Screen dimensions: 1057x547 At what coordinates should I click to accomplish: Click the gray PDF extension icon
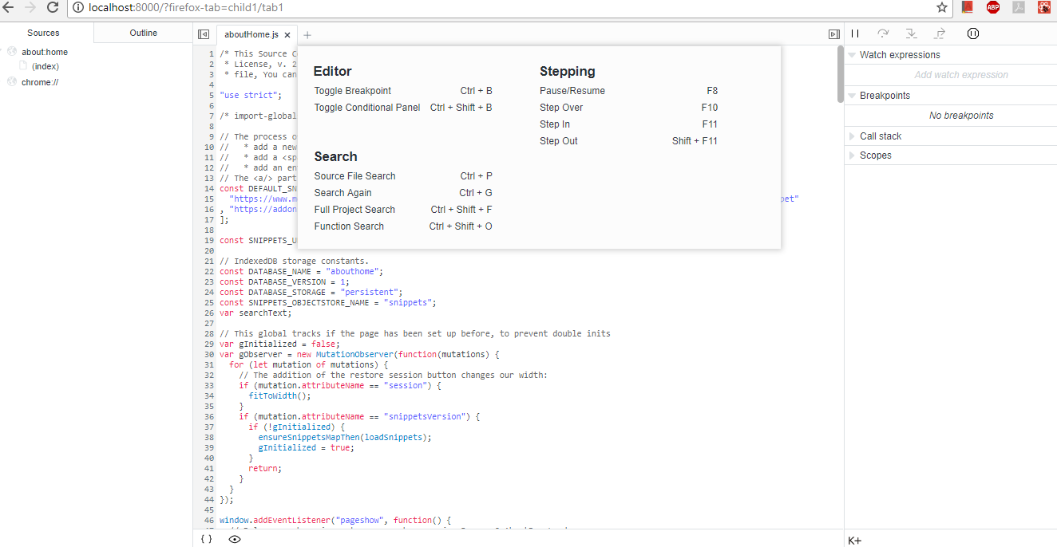click(x=1019, y=7)
